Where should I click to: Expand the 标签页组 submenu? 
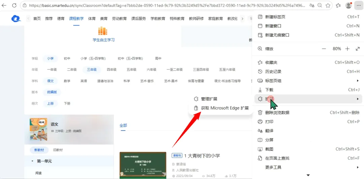tap(309, 81)
